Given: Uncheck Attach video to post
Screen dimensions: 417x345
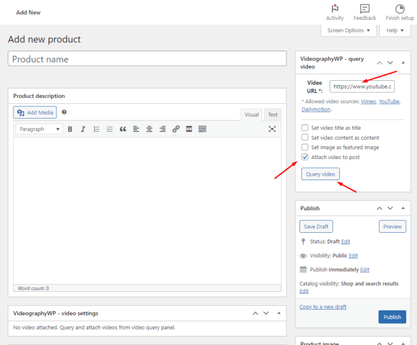Looking at the screenshot, I should (x=305, y=157).
